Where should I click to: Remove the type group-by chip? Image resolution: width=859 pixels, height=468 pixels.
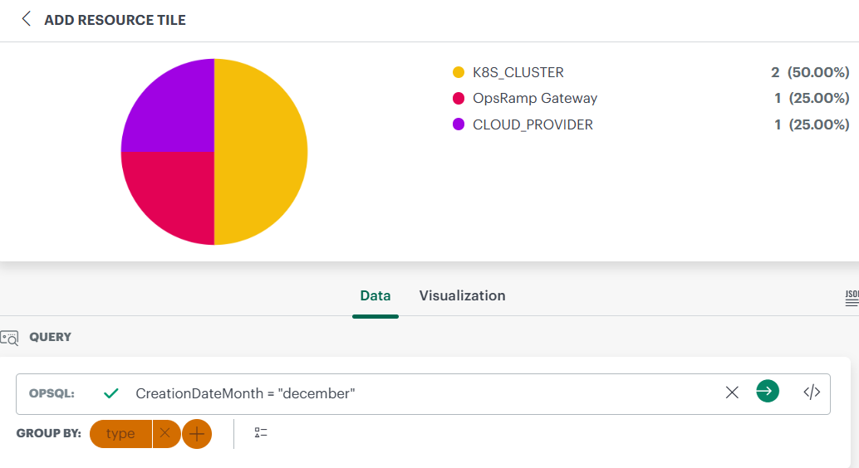point(164,433)
